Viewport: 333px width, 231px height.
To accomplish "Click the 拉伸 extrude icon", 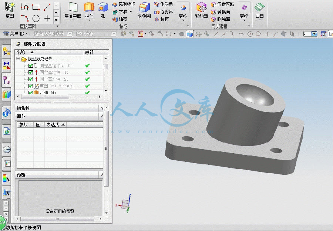I will (x=89, y=8).
